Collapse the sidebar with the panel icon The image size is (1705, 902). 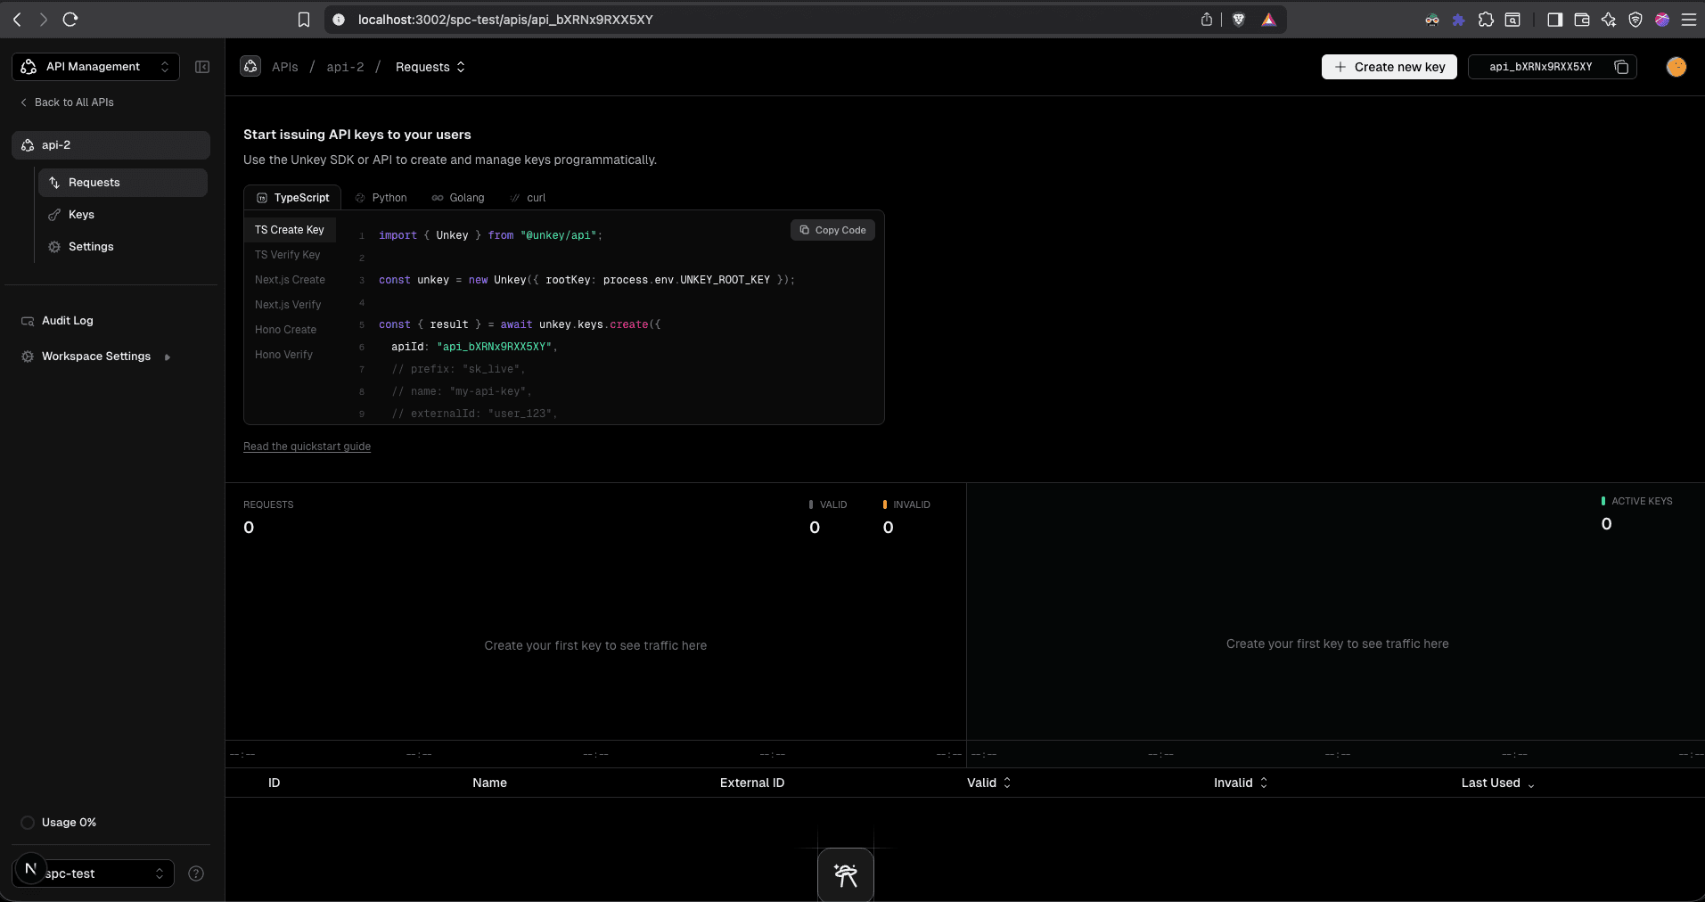pyautogui.click(x=202, y=66)
